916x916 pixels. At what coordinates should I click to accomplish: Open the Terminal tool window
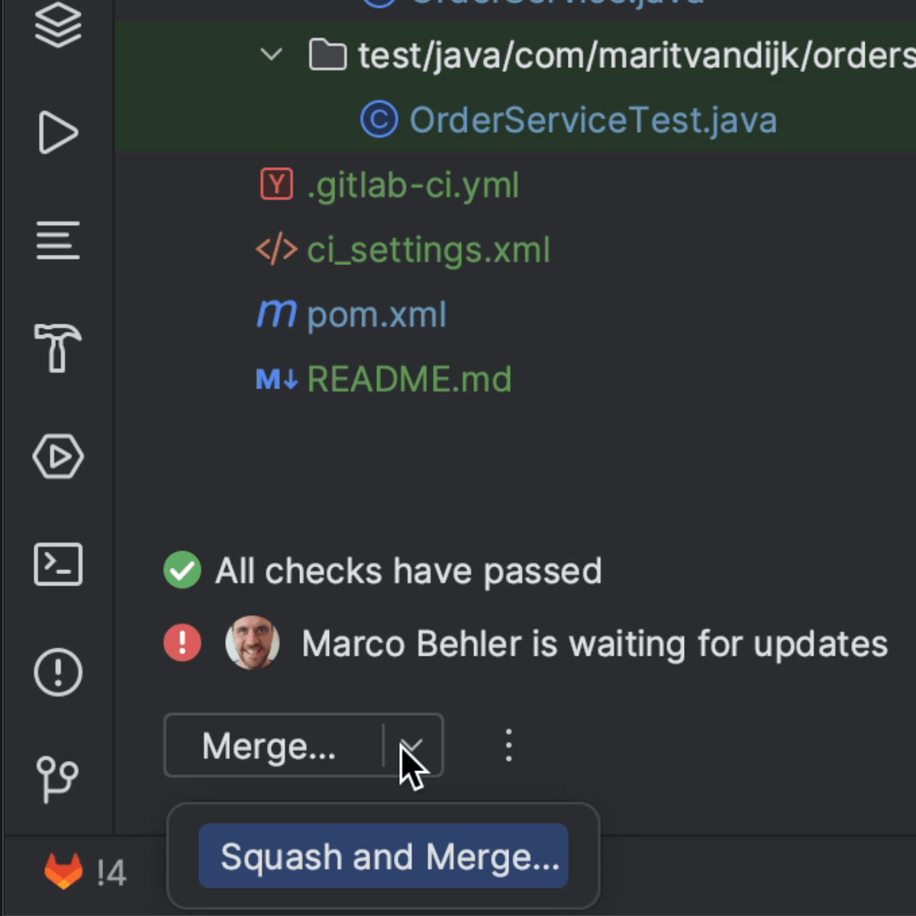(x=58, y=565)
